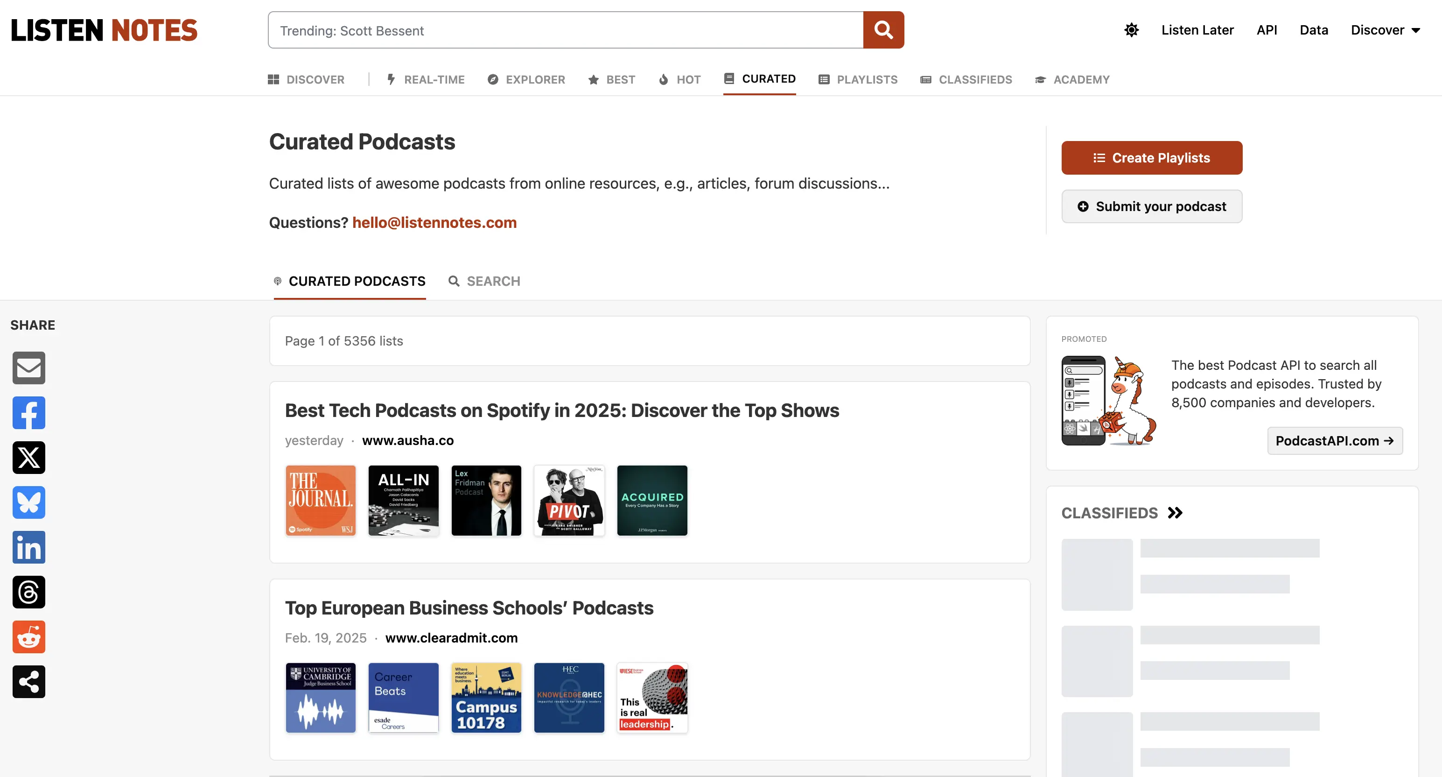Open Top European Business Schools' Podcasts list
Screen dimensions: 1442x777
click(x=469, y=608)
